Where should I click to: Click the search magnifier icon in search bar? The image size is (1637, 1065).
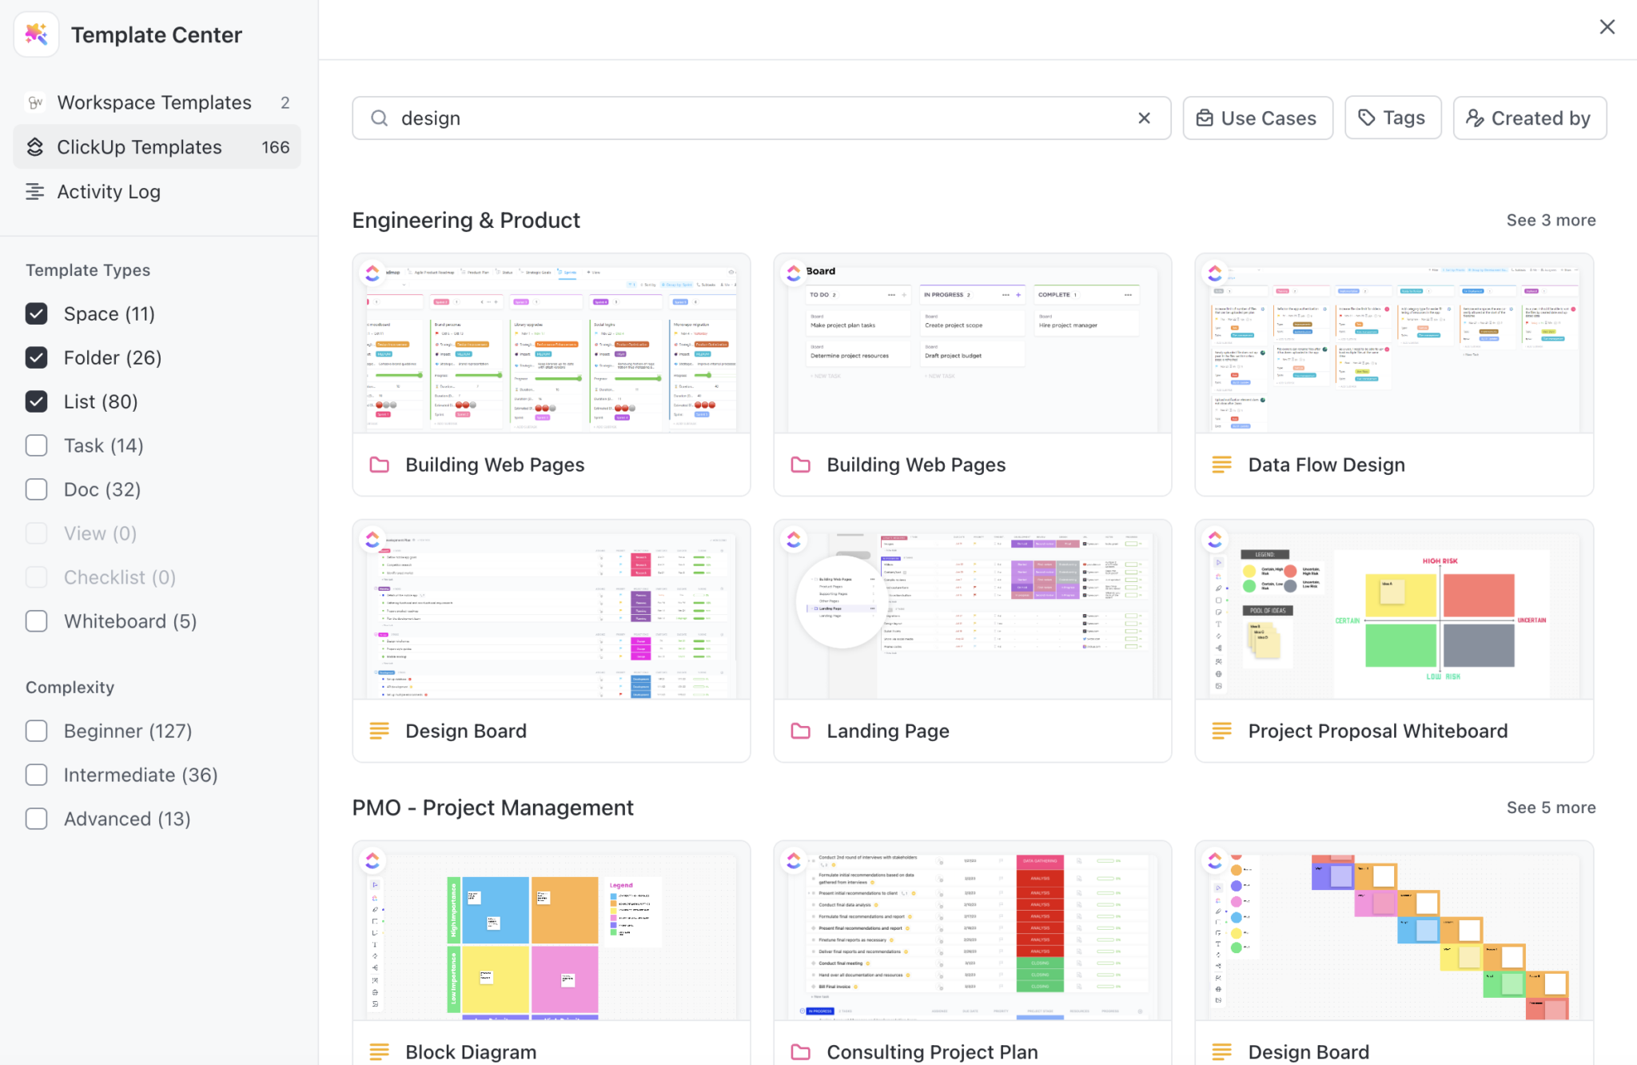tap(379, 118)
